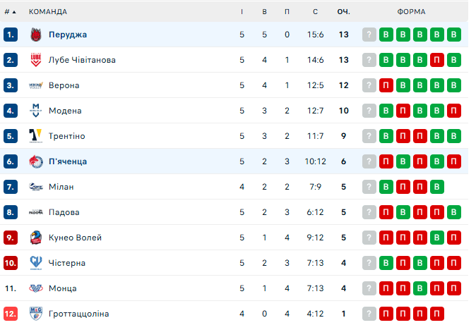Click the Чістерна rank 10 badge
Image resolution: width=476 pixels, height=325 pixels.
click(11, 263)
